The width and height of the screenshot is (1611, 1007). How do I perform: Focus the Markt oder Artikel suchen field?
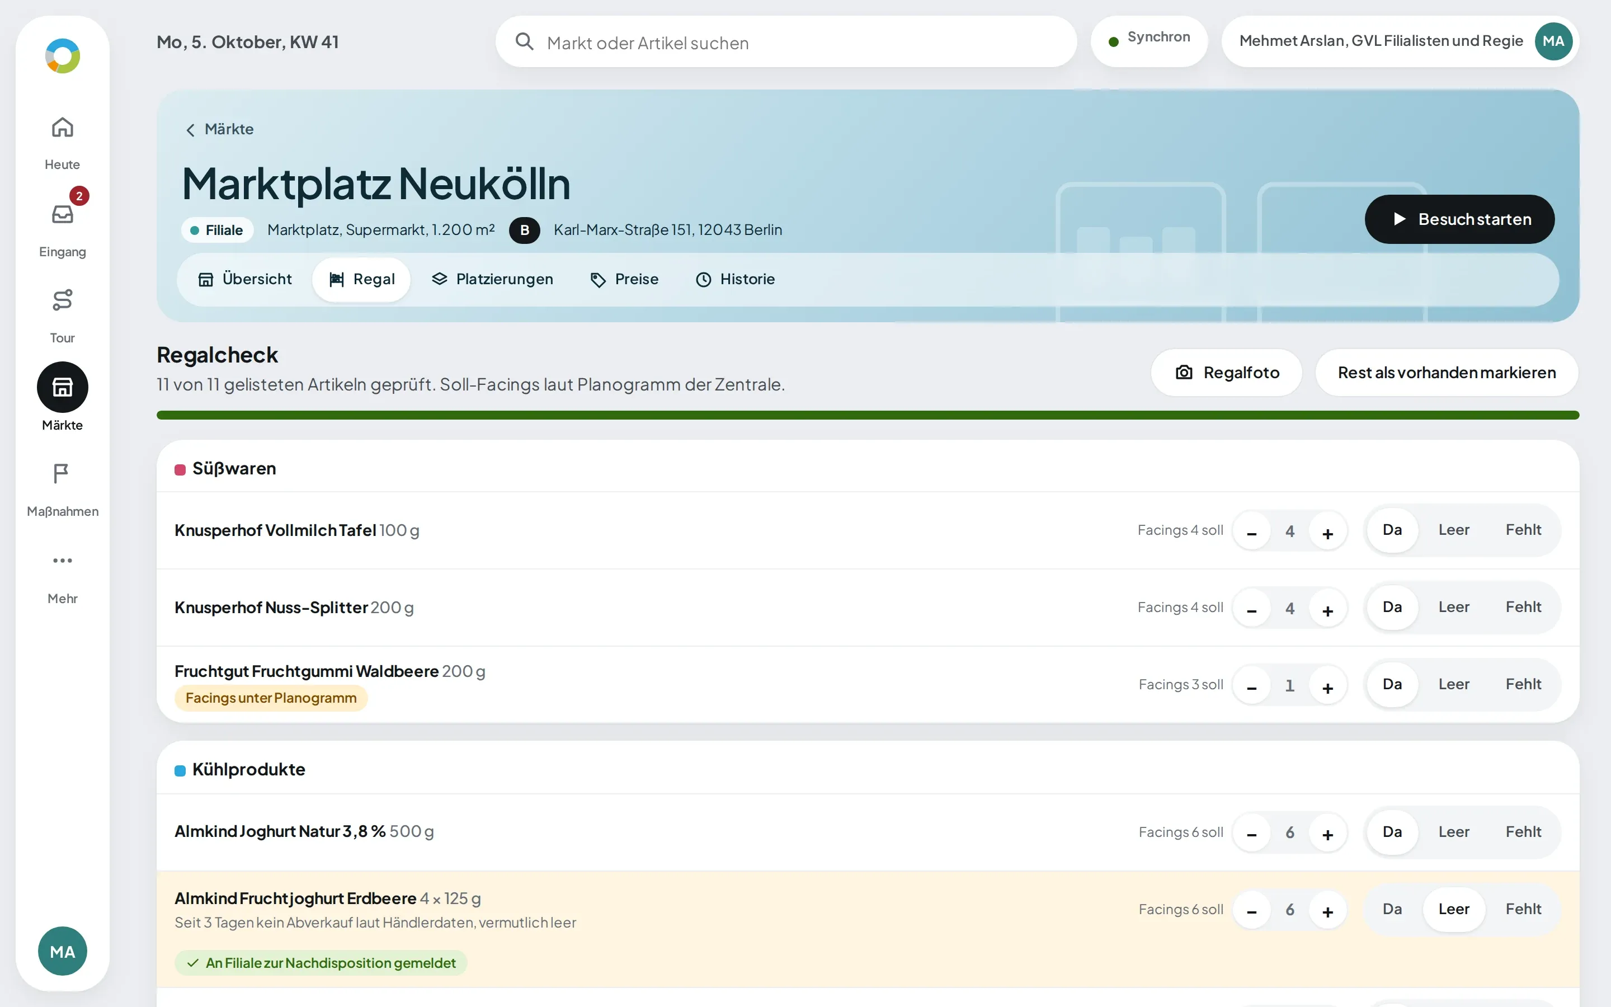786,42
